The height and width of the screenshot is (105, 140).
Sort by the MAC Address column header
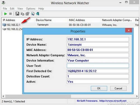[84, 20]
